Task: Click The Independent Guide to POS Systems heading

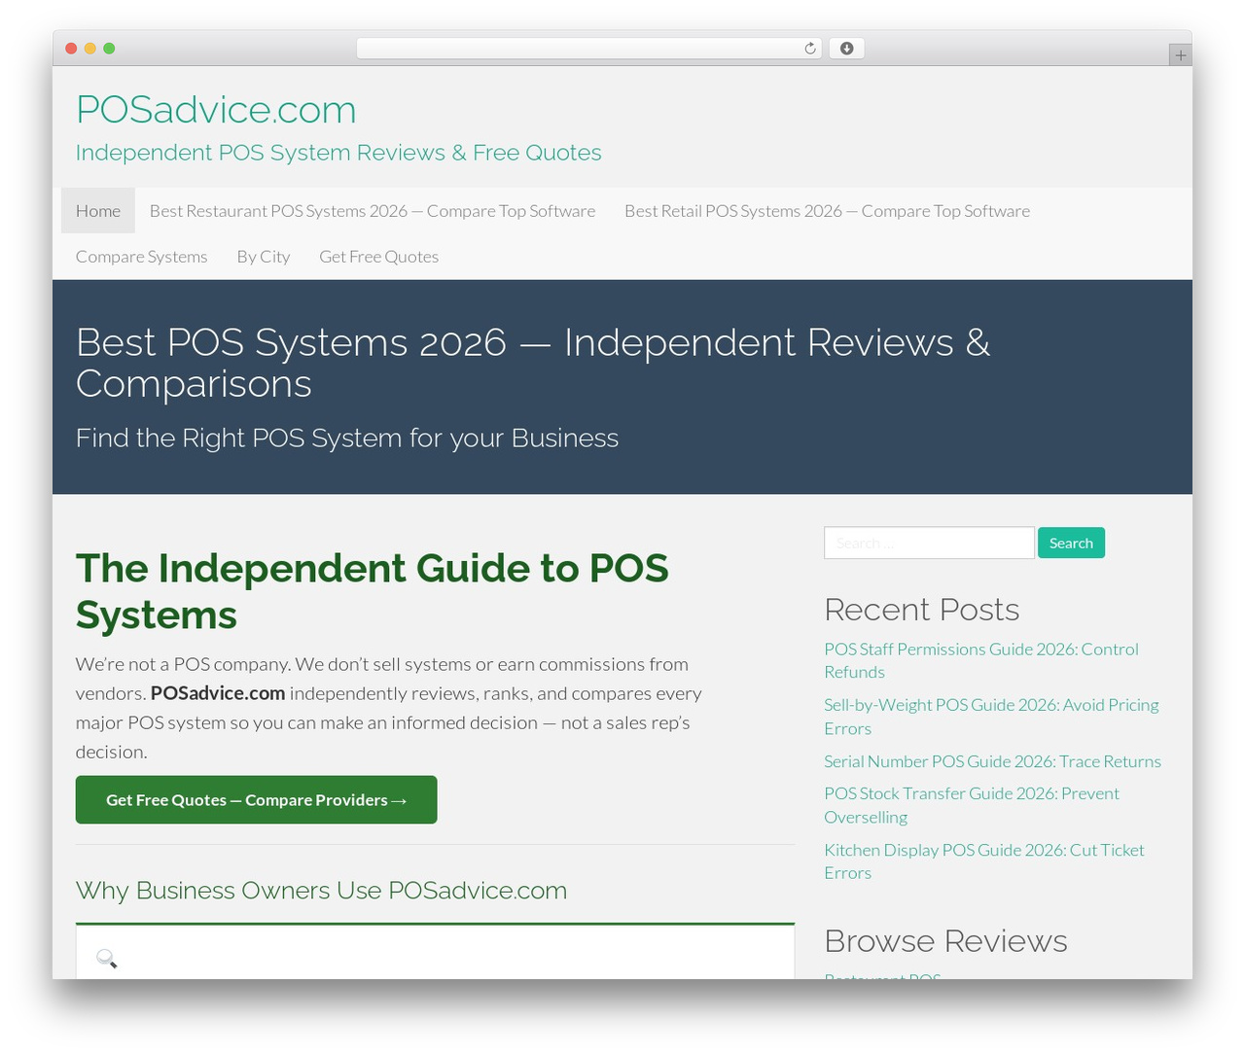Action: 373,591
